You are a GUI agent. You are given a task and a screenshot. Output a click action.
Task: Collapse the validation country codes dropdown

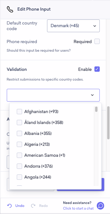point(53,95)
